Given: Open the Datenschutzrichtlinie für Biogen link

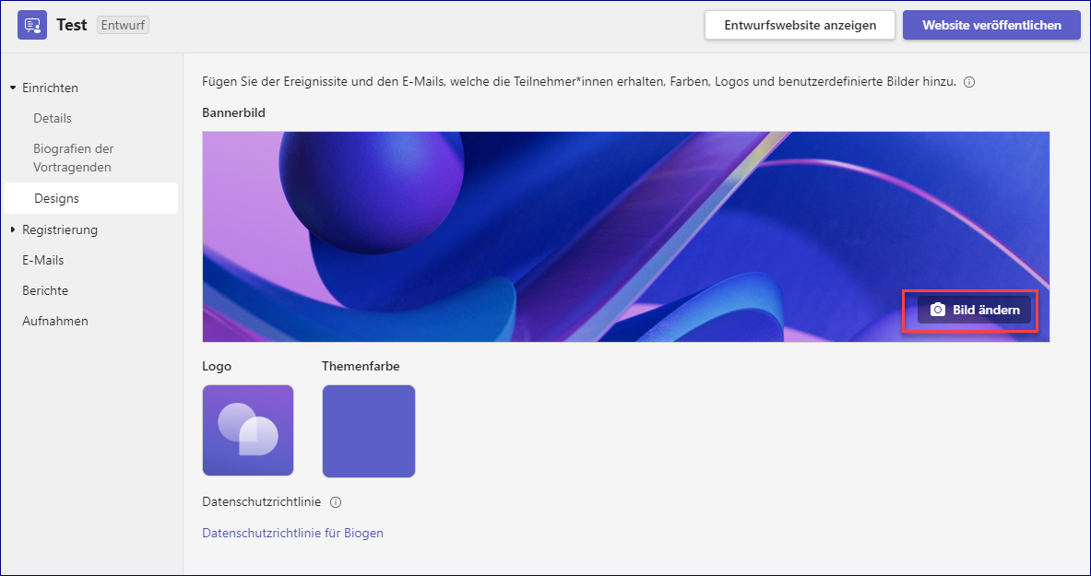Looking at the screenshot, I should coord(292,533).
